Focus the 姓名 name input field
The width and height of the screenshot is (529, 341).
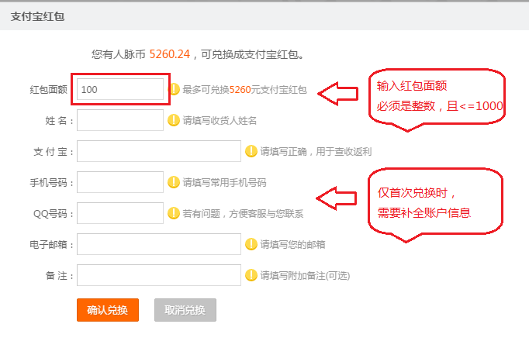click(x=120, y=120)
